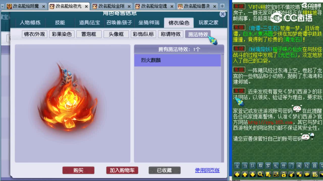The image size is (323, 181).
Task: Switch to 改名能给金刚 tab
Action: tap(112, 6)
